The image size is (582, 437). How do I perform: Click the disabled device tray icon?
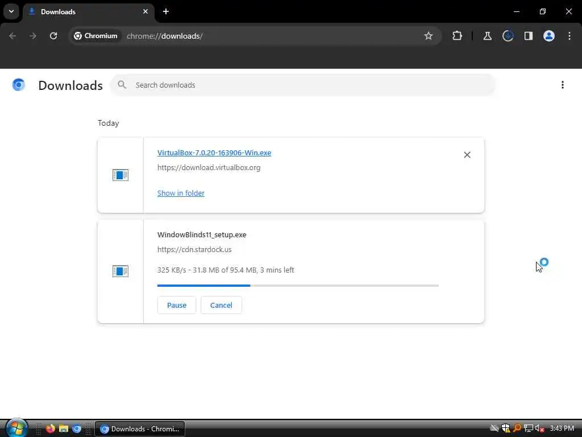(494, 428)
